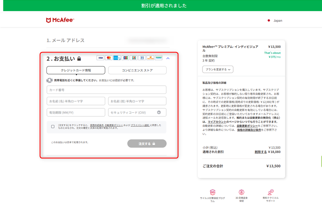Click the 100% virus protection guarantee icon
Screen dimensions: 322x212
click(213, 192)
